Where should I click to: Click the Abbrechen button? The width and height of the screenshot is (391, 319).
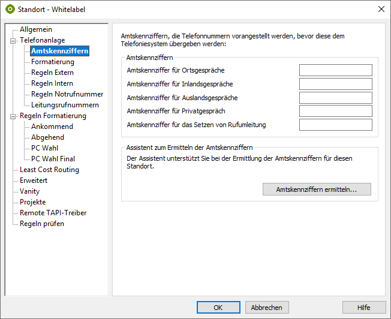(x=267, y=307)
